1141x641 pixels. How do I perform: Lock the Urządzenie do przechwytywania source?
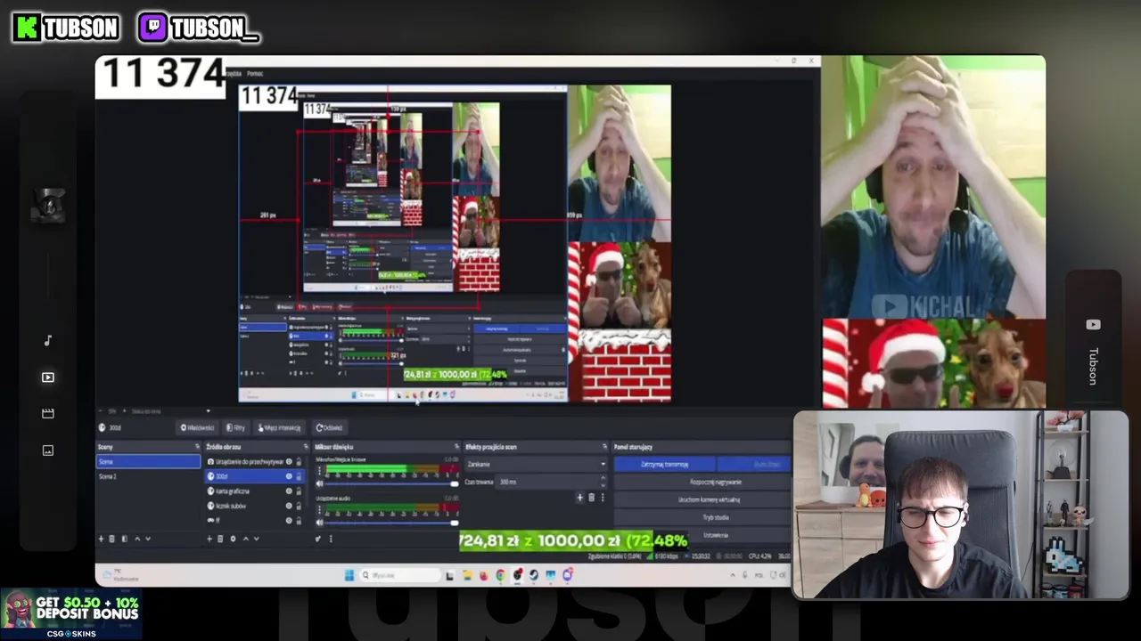299,462
